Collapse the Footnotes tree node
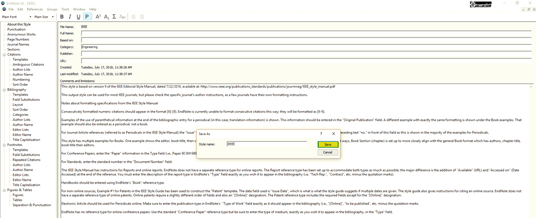Viewport: 536px width, 218px height. tap(4, 145)
